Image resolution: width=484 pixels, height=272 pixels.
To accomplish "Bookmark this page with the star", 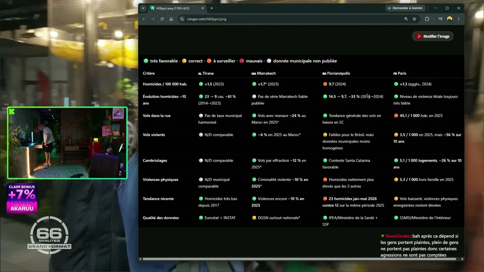I will click(414, 19).
